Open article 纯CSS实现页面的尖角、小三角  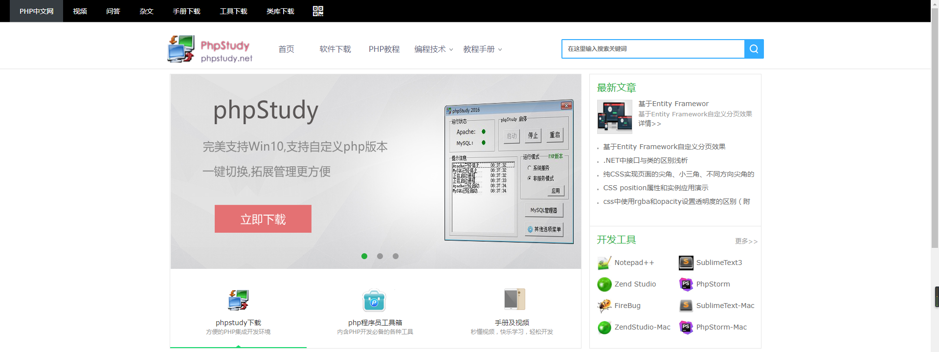click(x=679, y=174)
